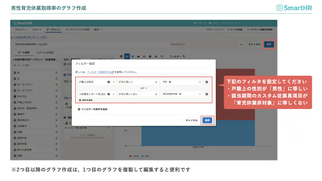322x181 pixels.
Task: Click the データ項目 search magnifier icon
Action: tap(15, 65)
